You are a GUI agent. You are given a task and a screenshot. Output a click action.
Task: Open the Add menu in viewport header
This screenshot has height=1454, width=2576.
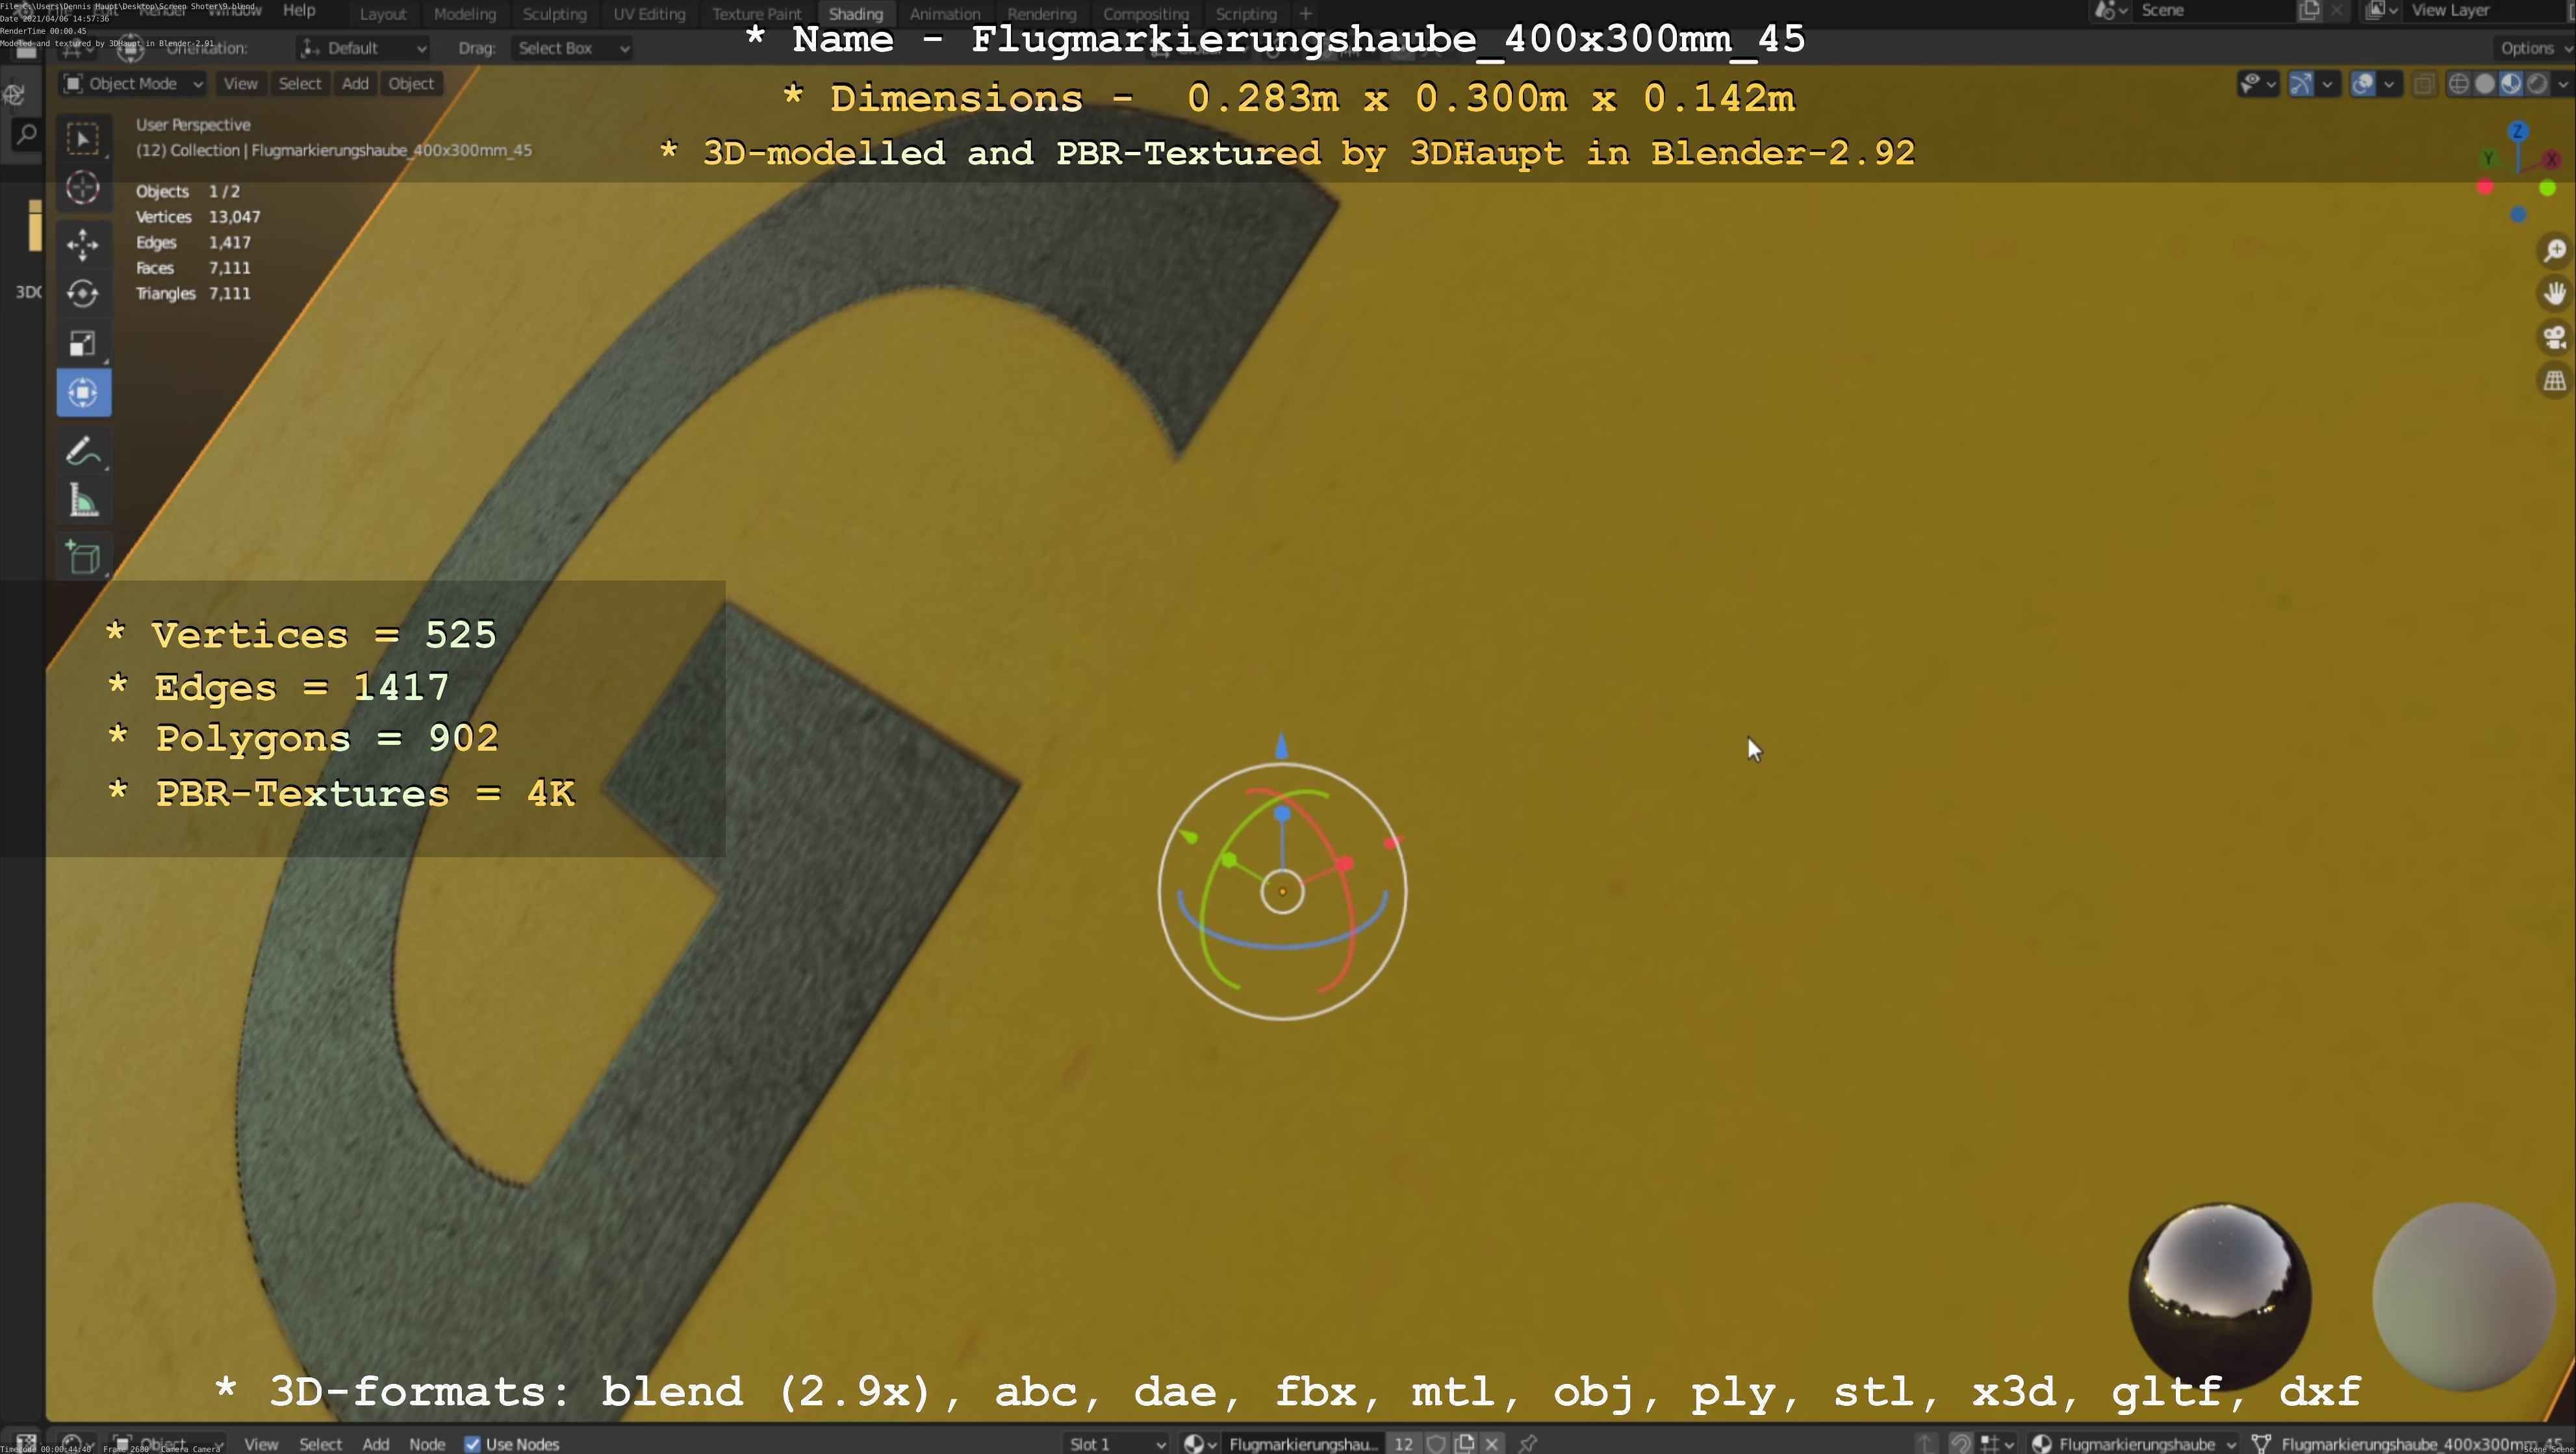(355, 84)
